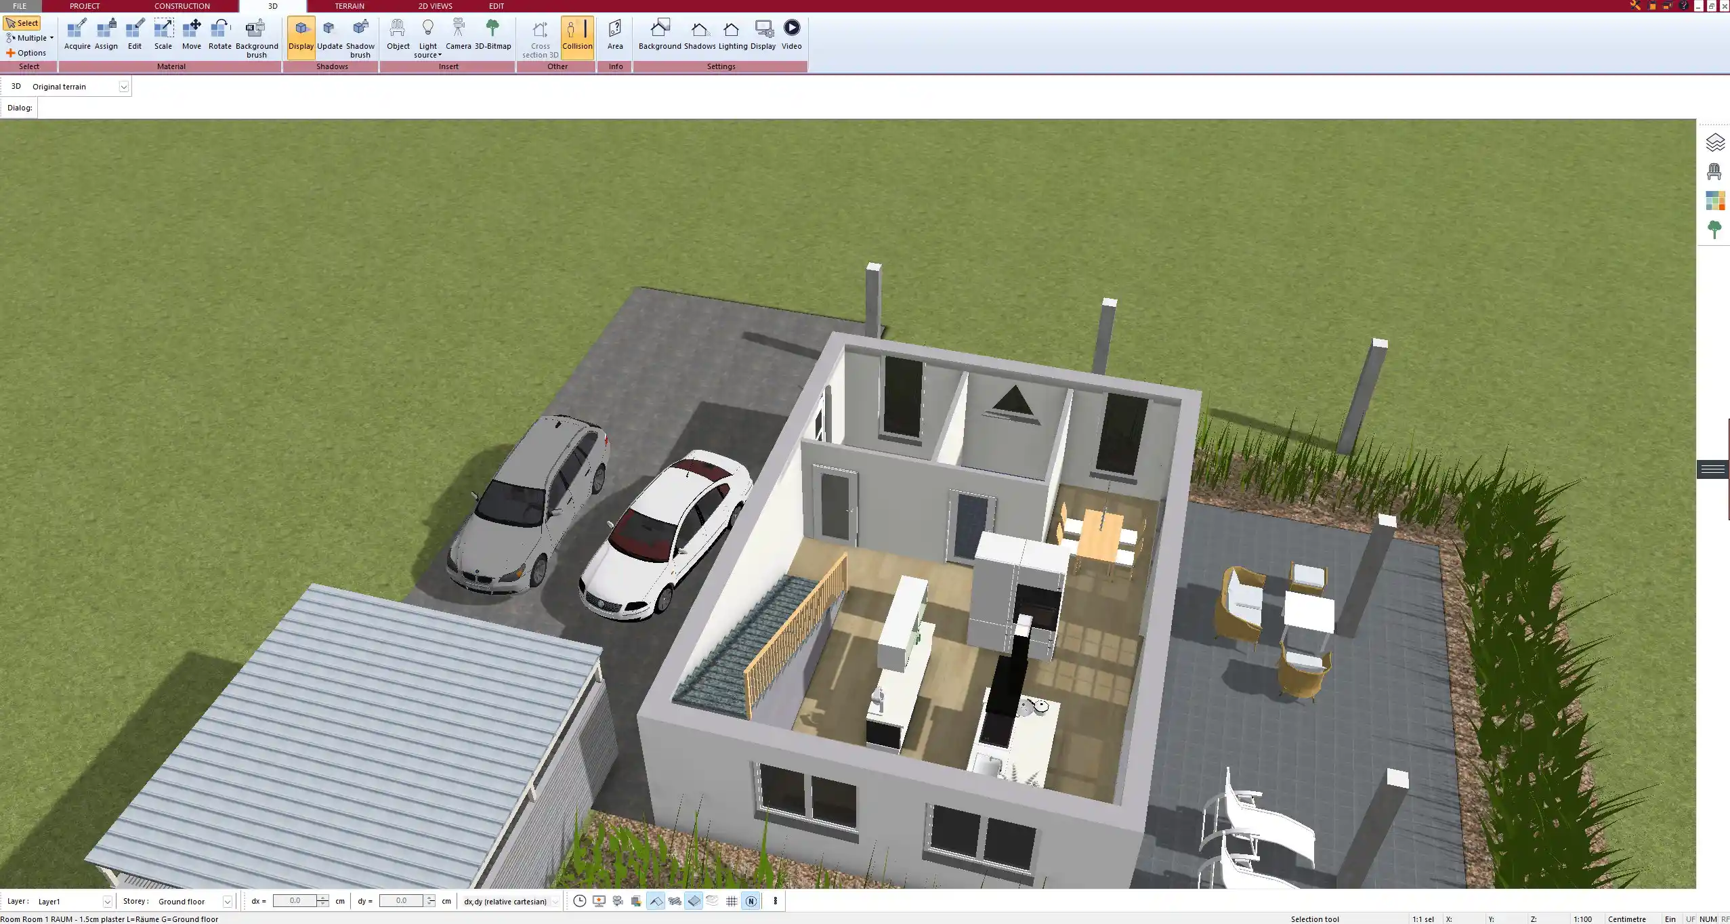This screenshot has width=1730, height=924.
Task: Open the Original terrain dropdown
Action: (124, 86)
